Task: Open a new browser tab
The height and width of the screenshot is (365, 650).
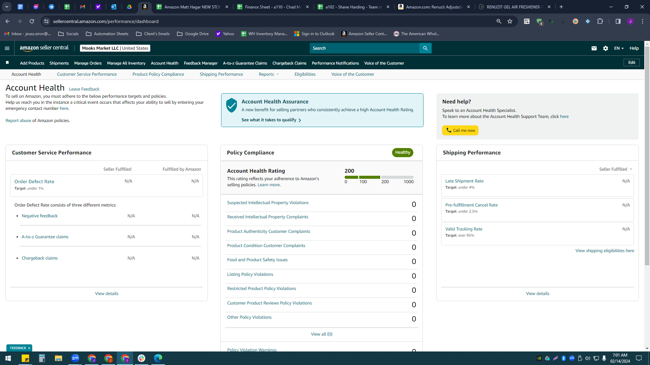Action: pos(561,7)
